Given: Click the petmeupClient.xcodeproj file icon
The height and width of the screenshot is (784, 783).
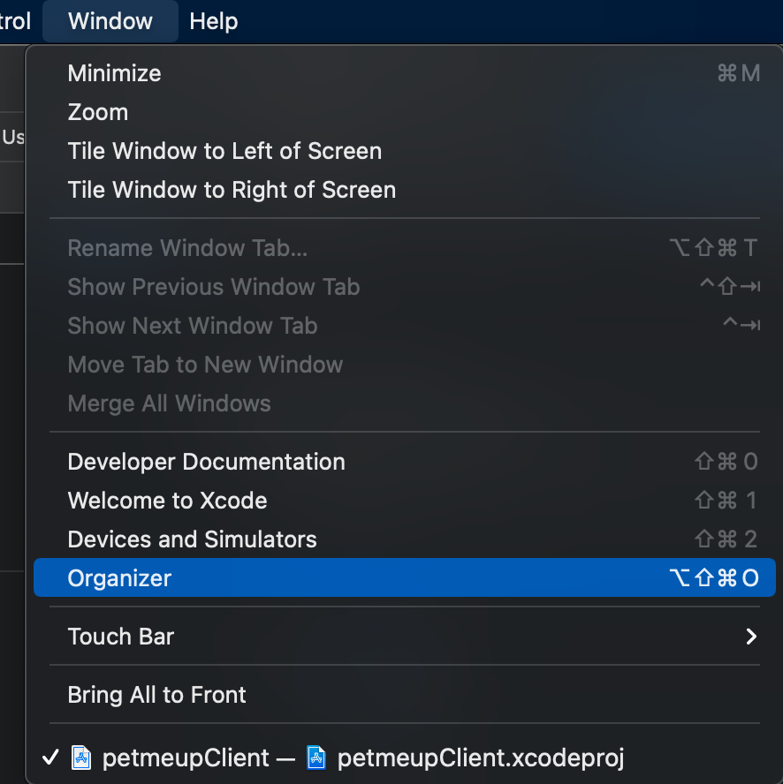Looking at the screenshot, I should [x=316, y=758].
